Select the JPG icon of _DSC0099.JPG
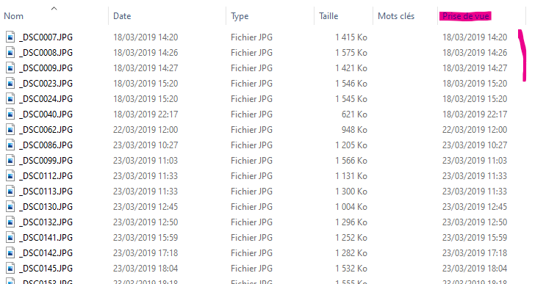Viewport: 557px width, 284px height. pyautogui.click(x=10, y=161)
